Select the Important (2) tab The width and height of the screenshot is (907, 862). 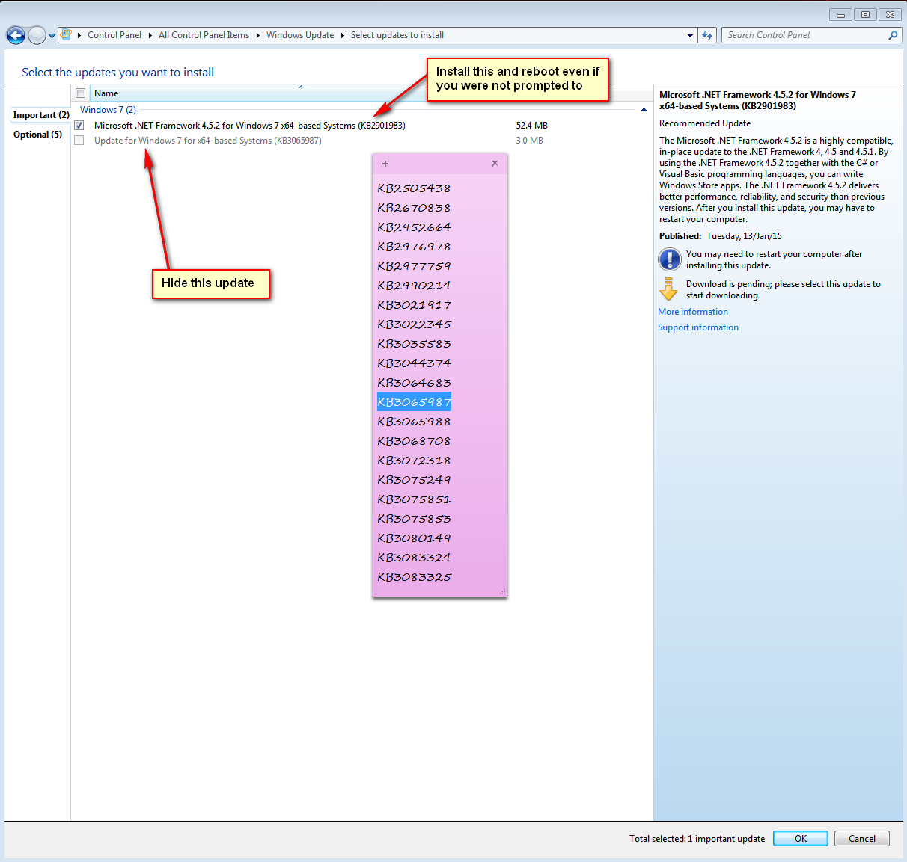(41, 115)
